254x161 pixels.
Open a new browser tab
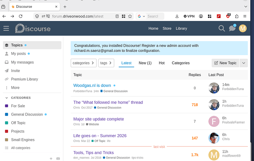point(65,7)
